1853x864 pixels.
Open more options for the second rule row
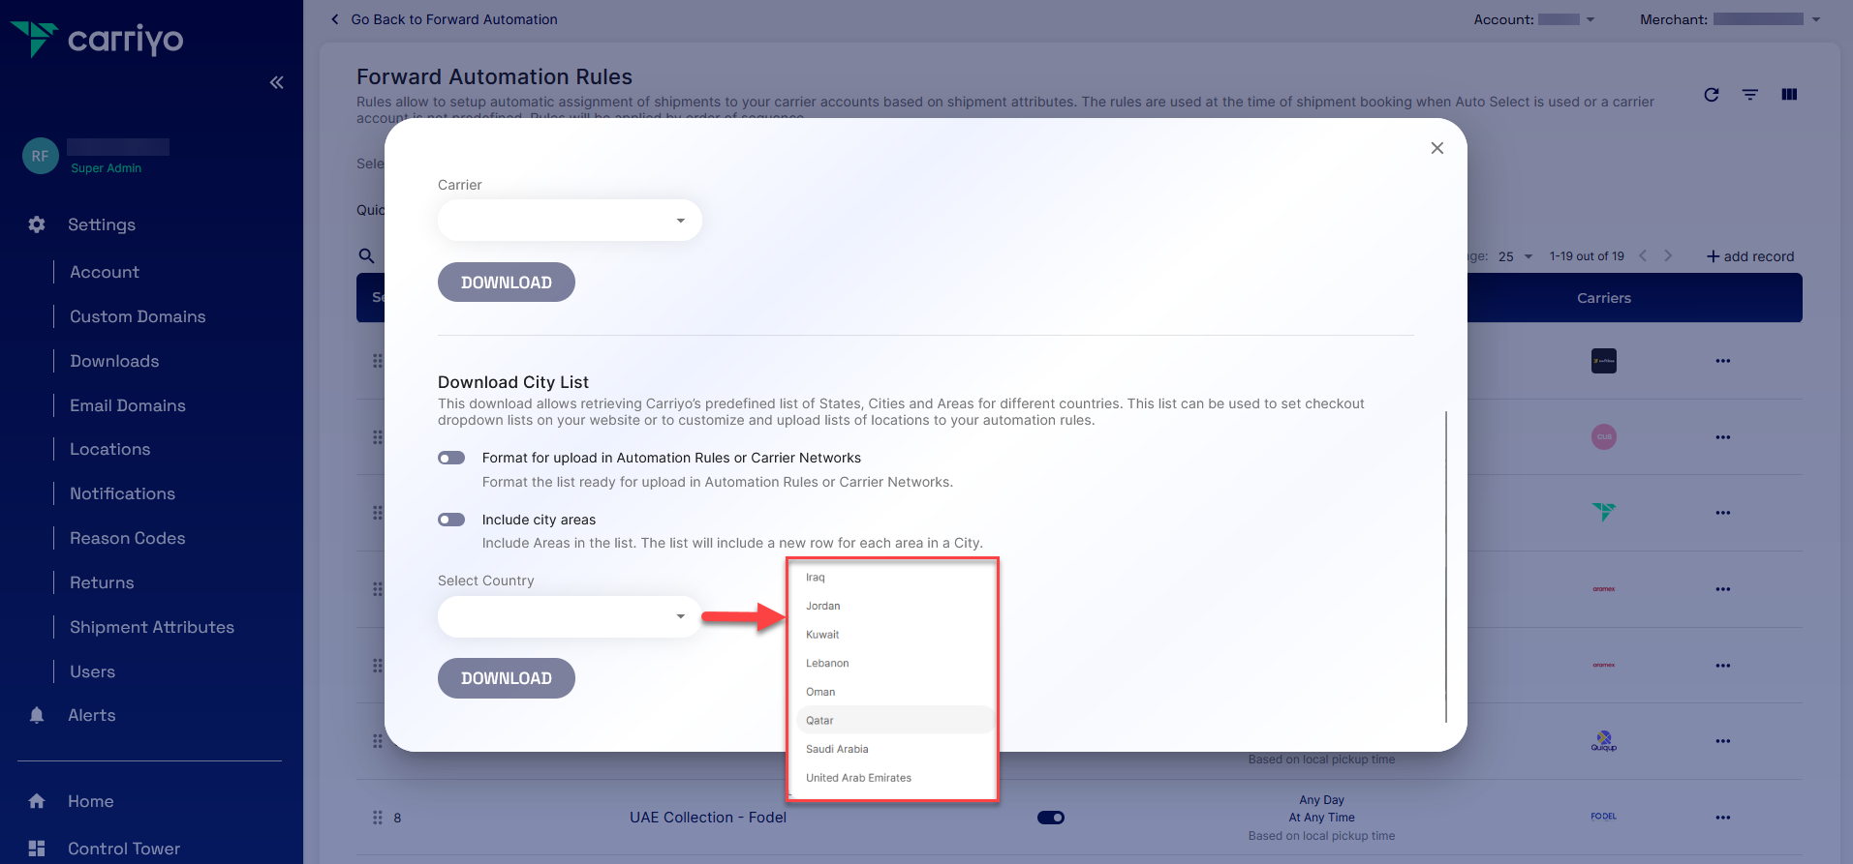click(x=1723, y=437)
